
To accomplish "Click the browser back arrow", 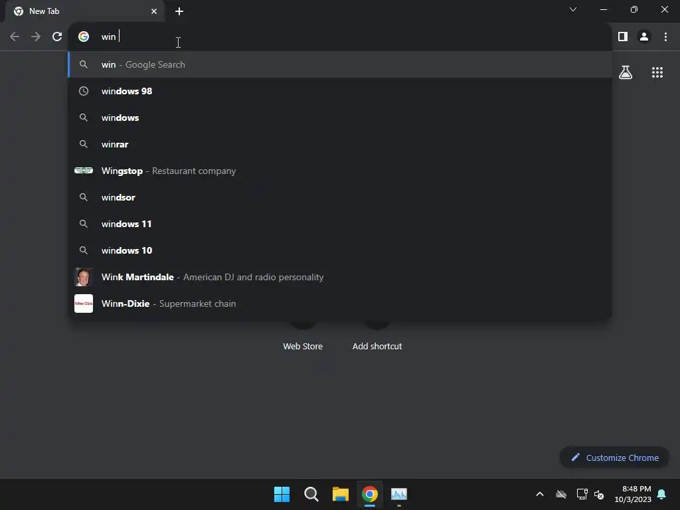I will click(15, 37).
